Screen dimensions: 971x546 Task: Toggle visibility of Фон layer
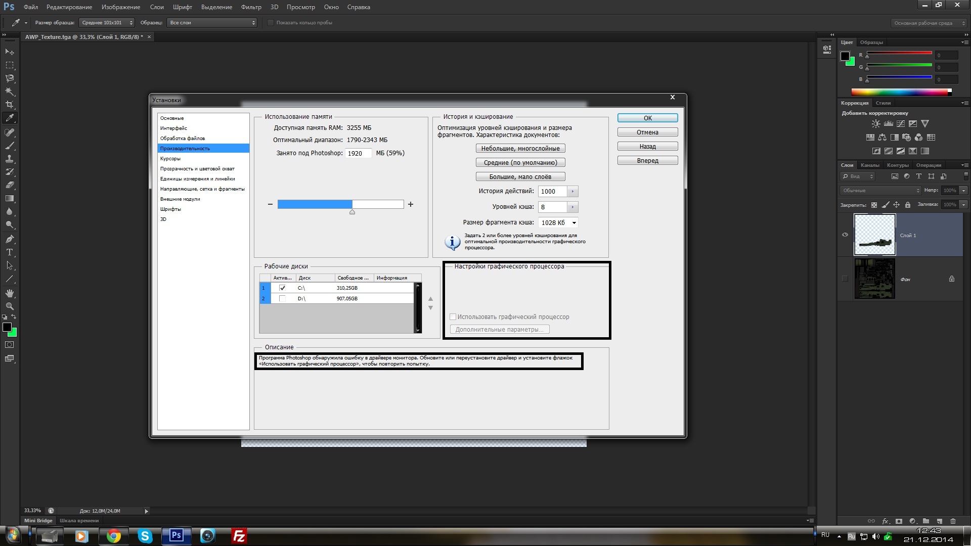click(844, 279)
